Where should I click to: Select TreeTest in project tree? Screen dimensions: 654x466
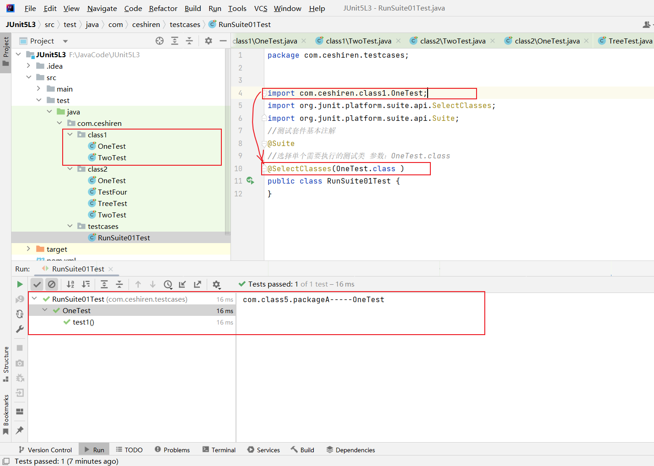pyautogui.click(x=112, y=203)
